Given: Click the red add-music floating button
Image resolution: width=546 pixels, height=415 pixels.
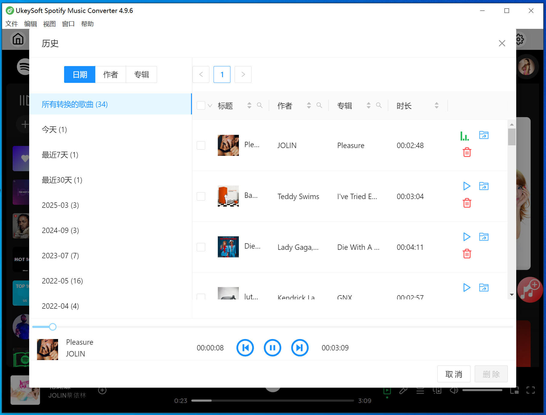Looking at the screenshot, I should click(530, 289).
